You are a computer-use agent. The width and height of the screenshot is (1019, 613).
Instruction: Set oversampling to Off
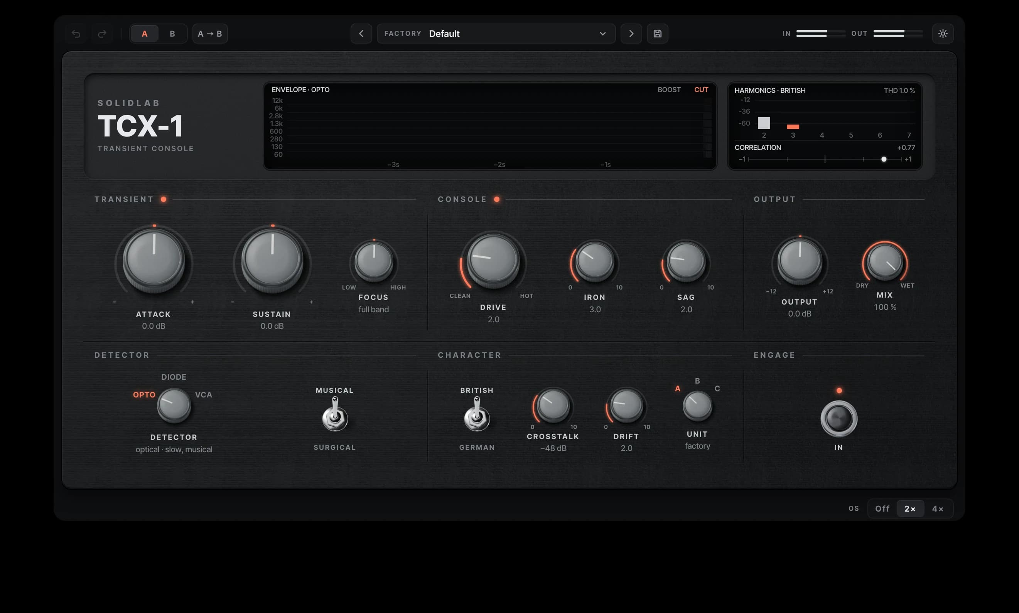pos(882,509)
